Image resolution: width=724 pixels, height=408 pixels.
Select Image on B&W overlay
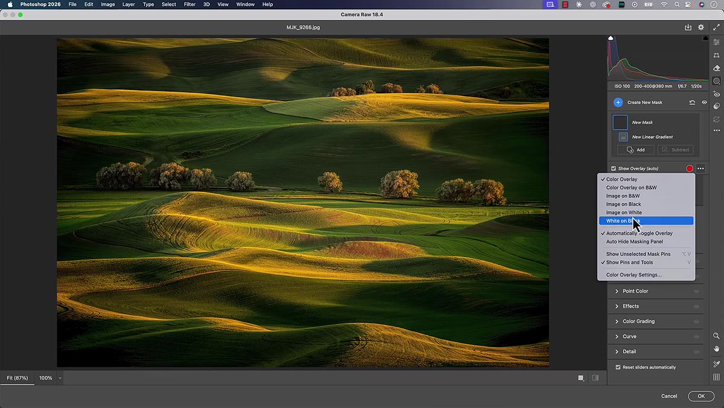coord(646,196)
